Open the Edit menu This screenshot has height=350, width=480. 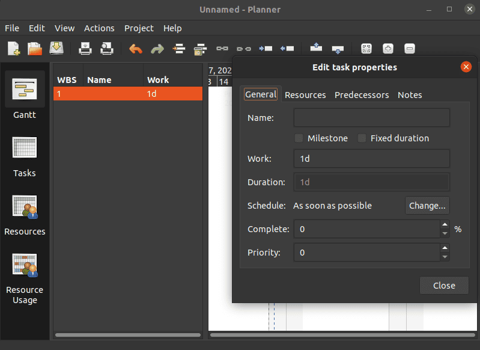[x=37, y=28]
